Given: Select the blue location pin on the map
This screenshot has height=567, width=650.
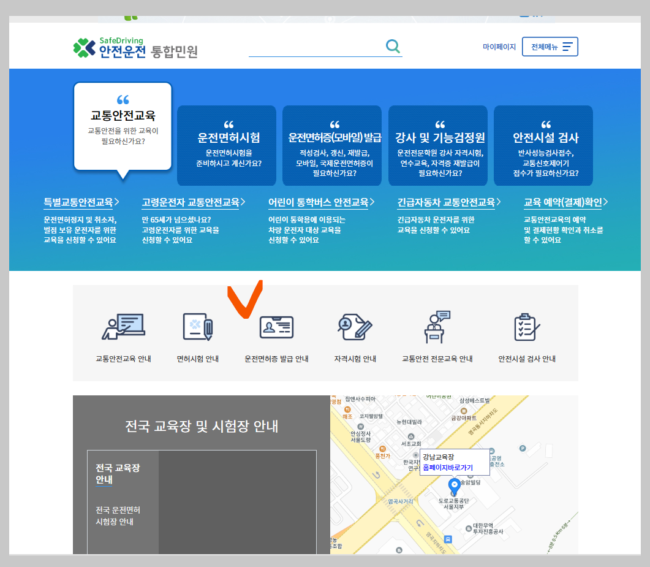Looking at the screenshot, I should [455, 485].
